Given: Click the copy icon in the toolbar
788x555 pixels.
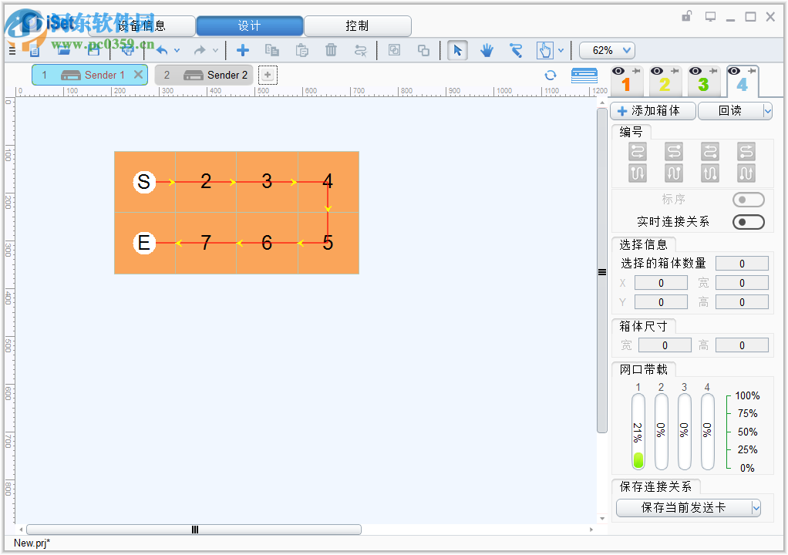Looking at the screenshot, I should coord(272,50).
